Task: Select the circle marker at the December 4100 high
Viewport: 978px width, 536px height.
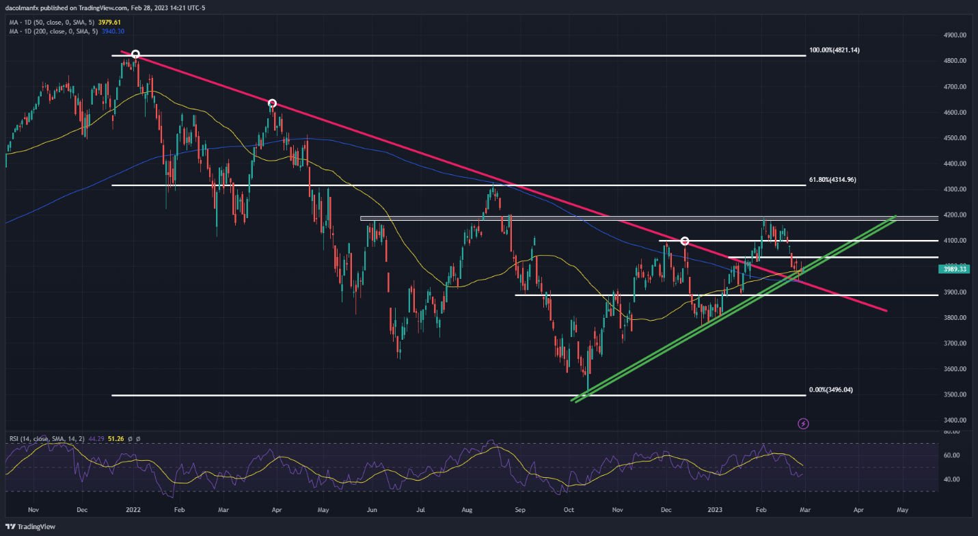Action: pyautogui.click(x=684, y=241)
